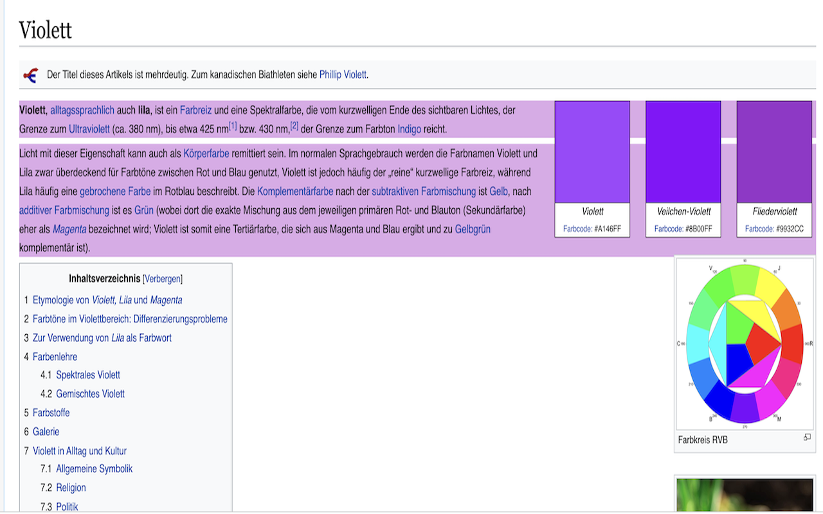Open the Farbkreis RVB color wheel thumbnail

click(x=745, y=344)
